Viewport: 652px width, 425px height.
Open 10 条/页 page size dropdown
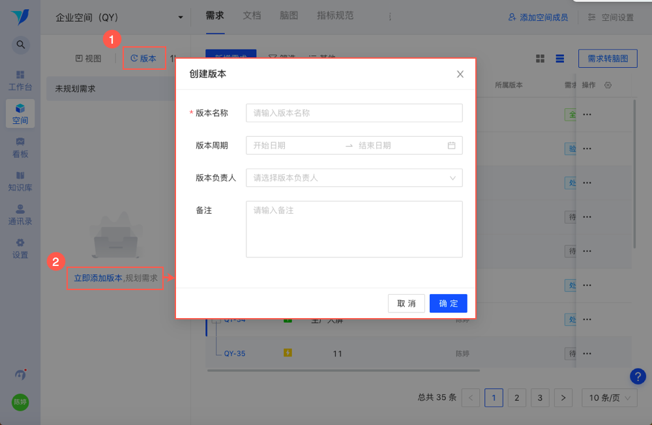tap(609, 398)
